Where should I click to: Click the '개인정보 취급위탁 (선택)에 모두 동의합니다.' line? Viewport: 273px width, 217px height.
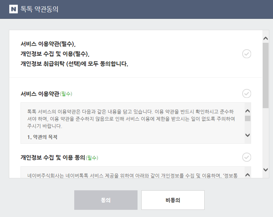pyautogui.click(x=74, y=64)
